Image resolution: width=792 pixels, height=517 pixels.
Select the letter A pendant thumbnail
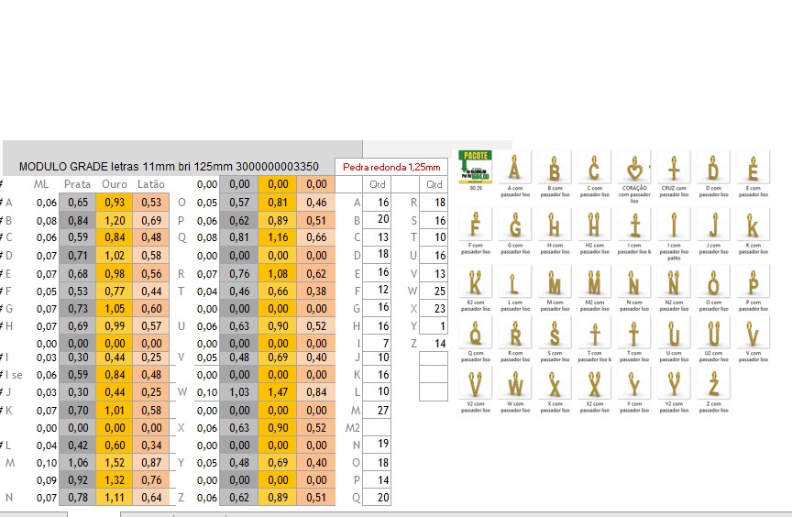pos(514,169)
